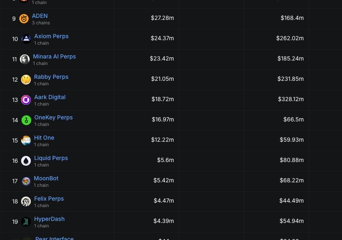342x240 pixels.
Task: Open the OneKey Perps link
Action: pos(54,117)
